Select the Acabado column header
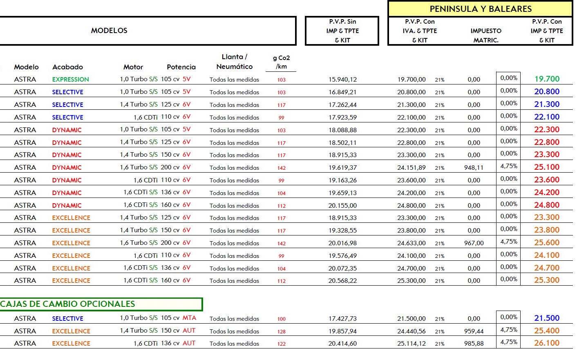Viewport: 577px width, 353px height. tap(67, 67)
